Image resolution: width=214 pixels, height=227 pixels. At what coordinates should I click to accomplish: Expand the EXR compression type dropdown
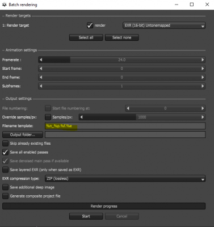coord(125,179)
